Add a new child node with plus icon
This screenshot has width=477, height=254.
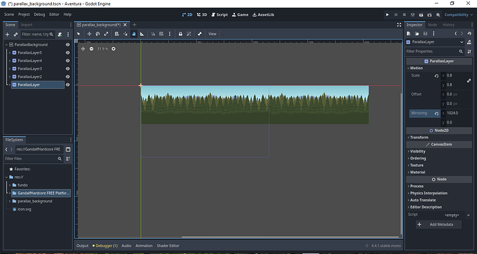pyautogui.click(x=8, y=35)
